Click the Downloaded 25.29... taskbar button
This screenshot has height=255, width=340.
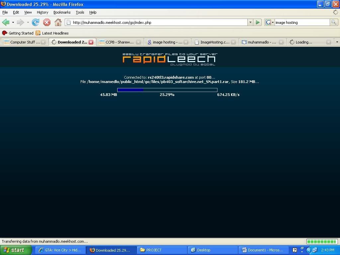(111, 250)
